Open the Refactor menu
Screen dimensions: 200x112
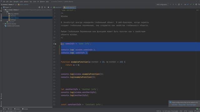click(x=26, y=2)
